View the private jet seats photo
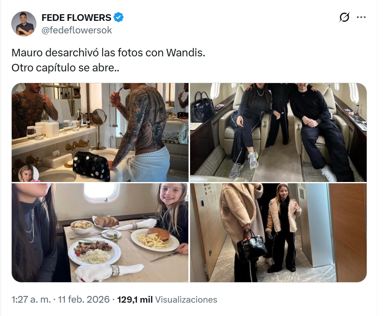The height and width of the screenshot is (316, 383). pyautogui.click(x=278, y=132)
